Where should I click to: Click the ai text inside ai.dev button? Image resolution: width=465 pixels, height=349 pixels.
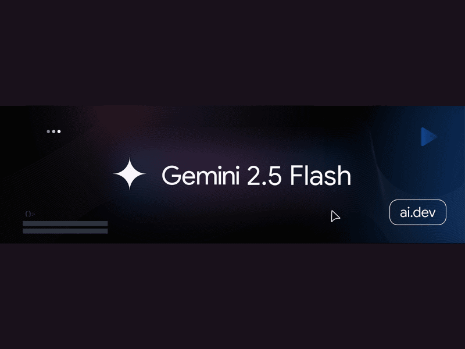click(x=404, y=212)
